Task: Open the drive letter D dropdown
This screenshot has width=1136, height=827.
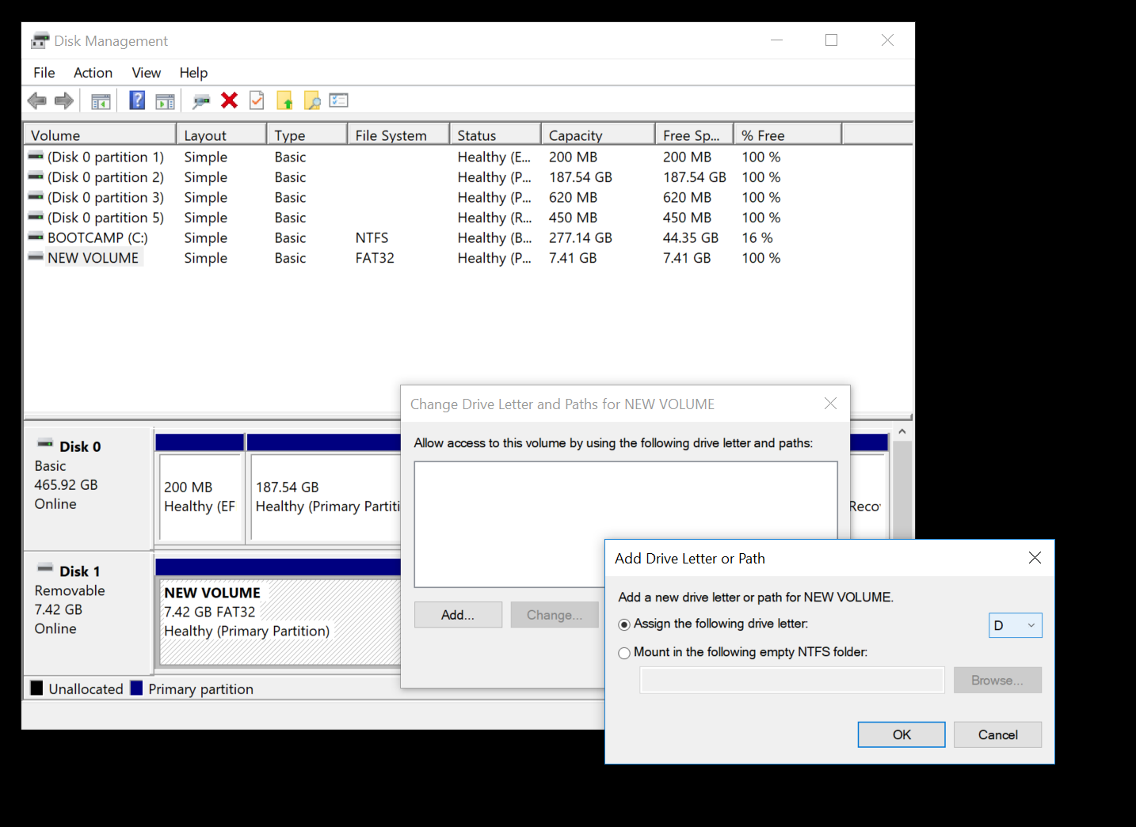Action: tap(1016, 625)
